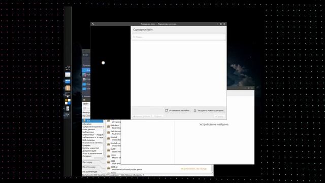Click the monitor icon in the side panel
325x183 pixels.
click(x=68, y=95)
